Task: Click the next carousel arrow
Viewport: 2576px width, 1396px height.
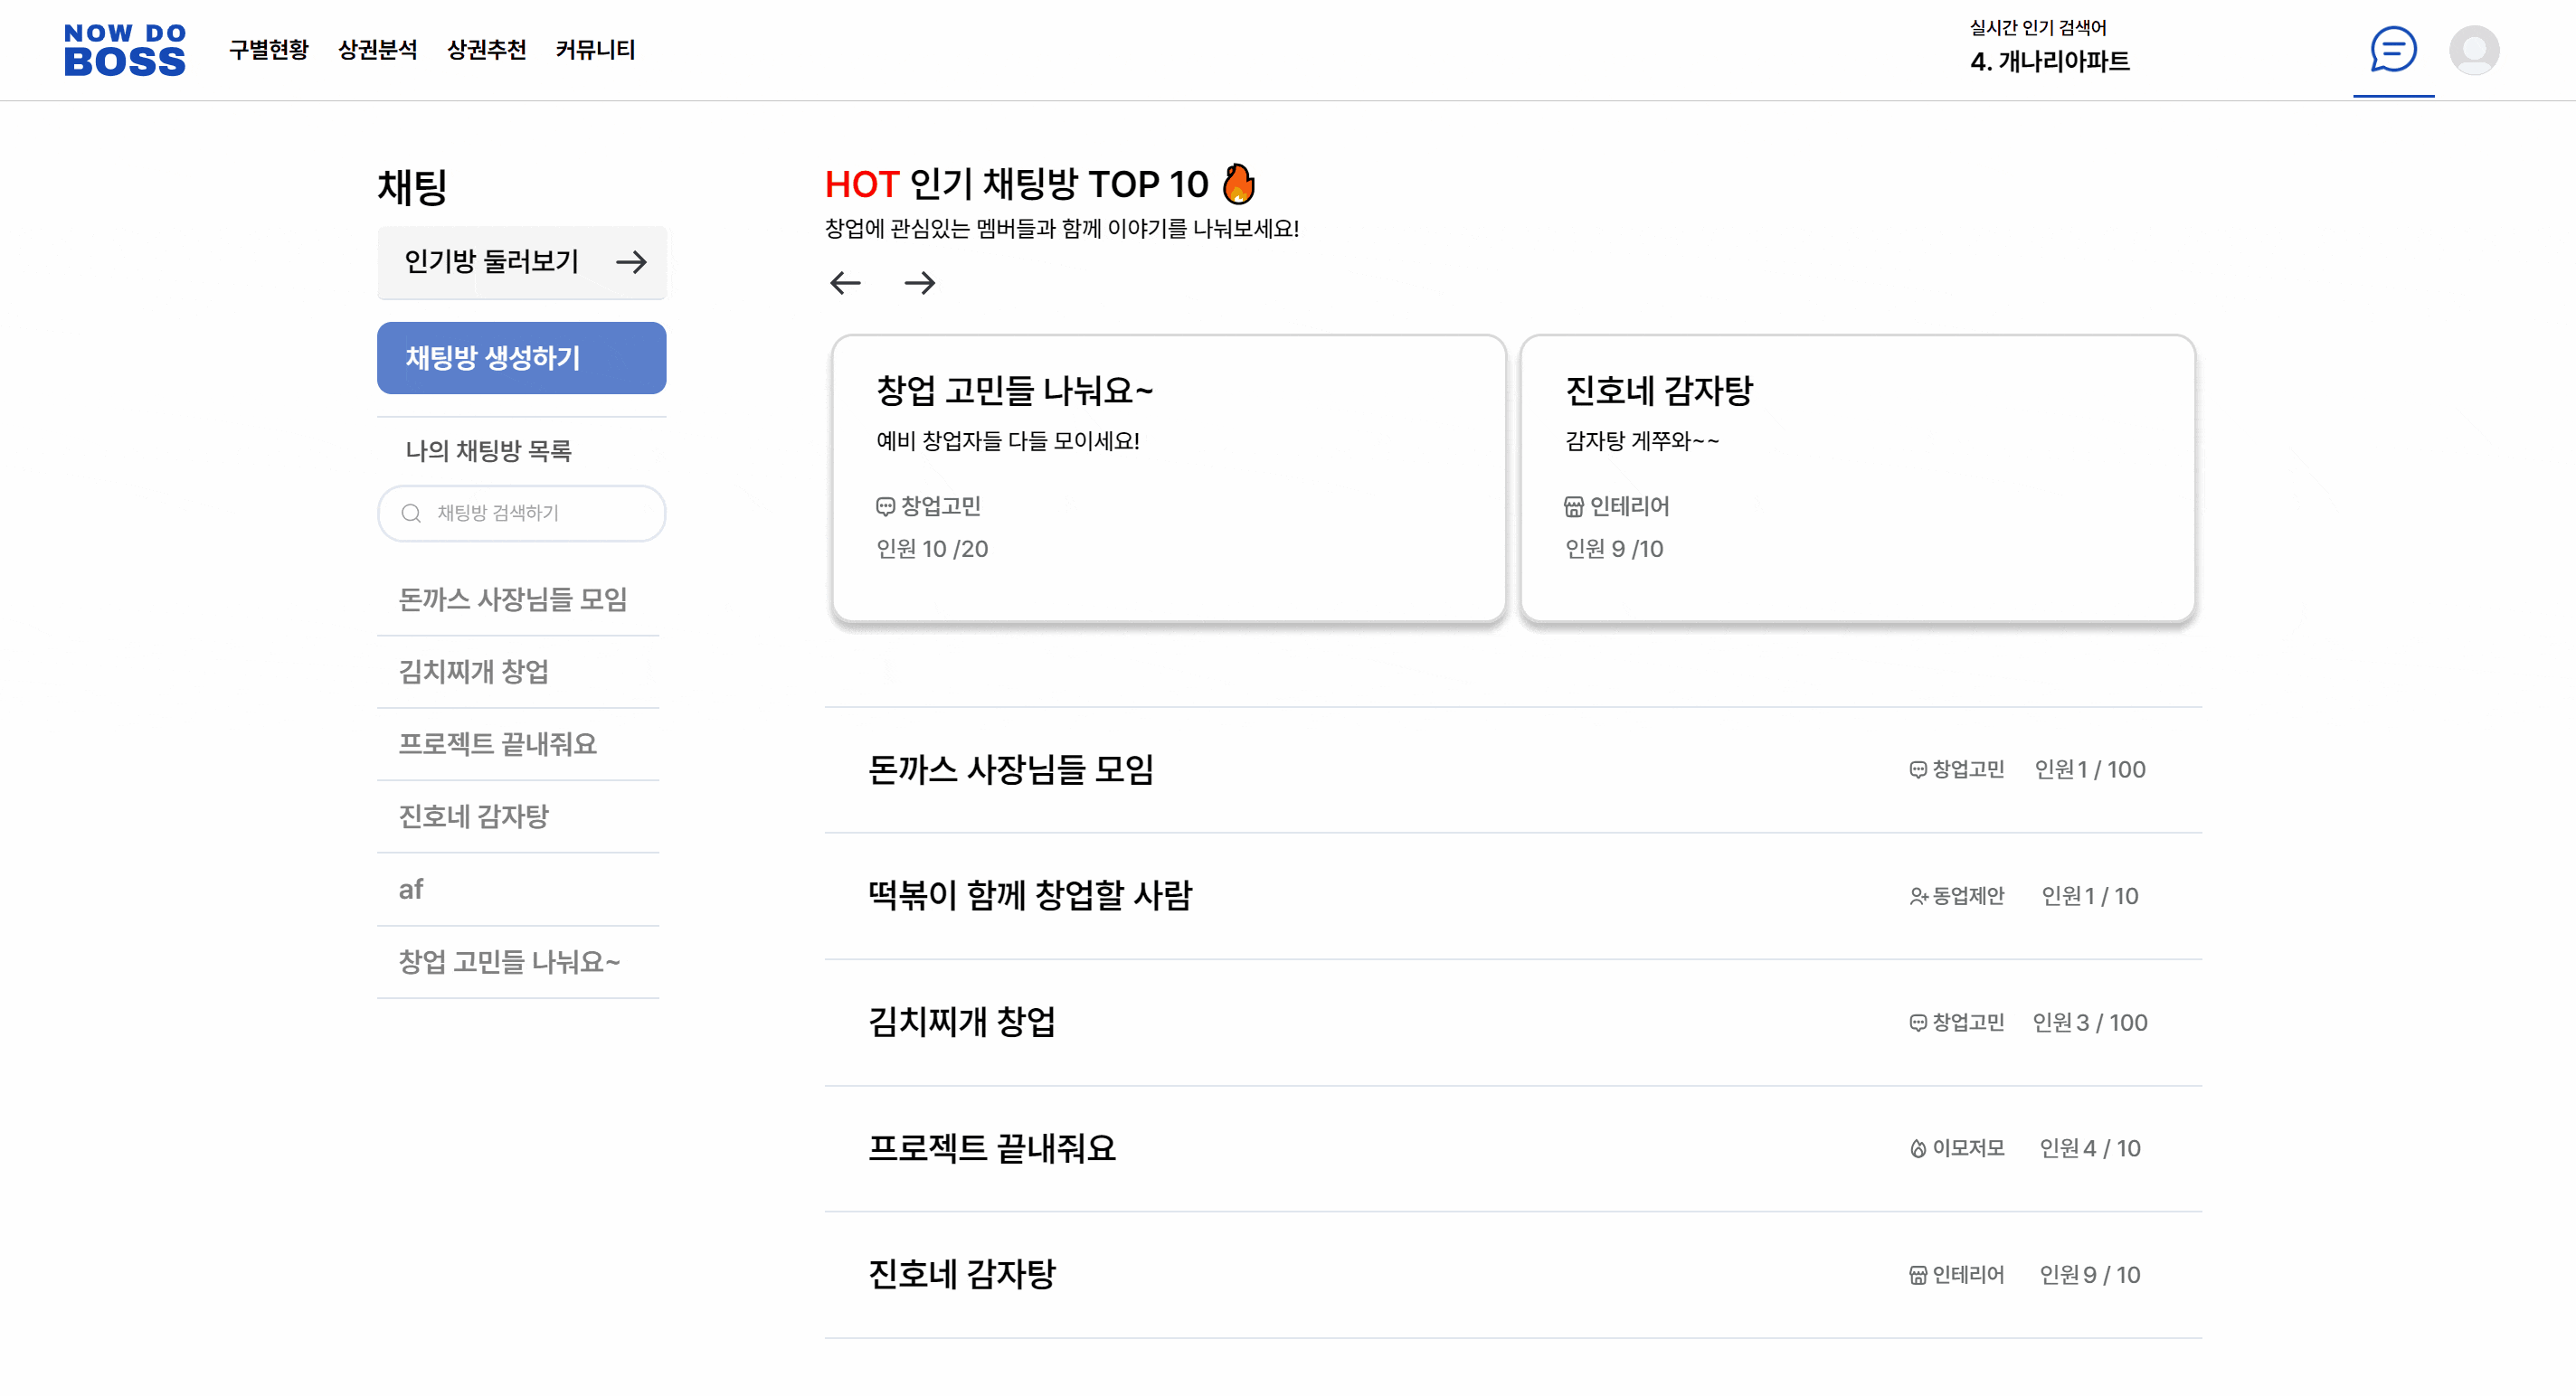Action: pos(919,283)
